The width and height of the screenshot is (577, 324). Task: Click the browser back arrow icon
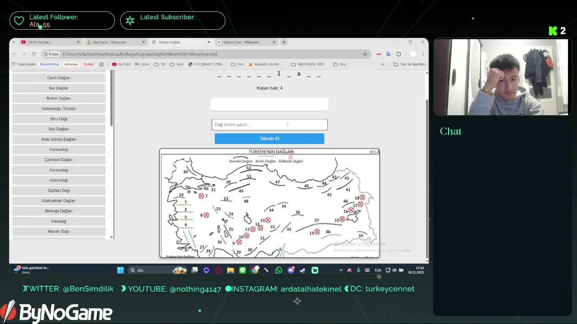(x=14, y=54)
